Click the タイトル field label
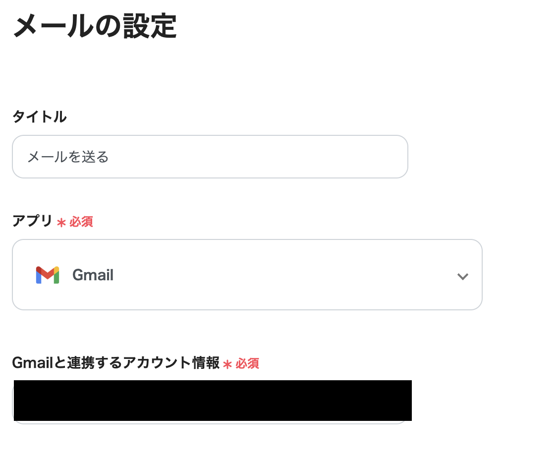The height and width of the screenshot is (466, 559). point(39,117)
